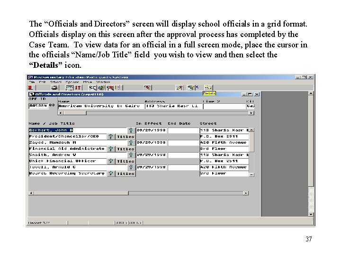Image resolution: width=341 pixels, height=256 pixels.
Task: Click the American University in Cairo name field
Action: pos(101,106)
